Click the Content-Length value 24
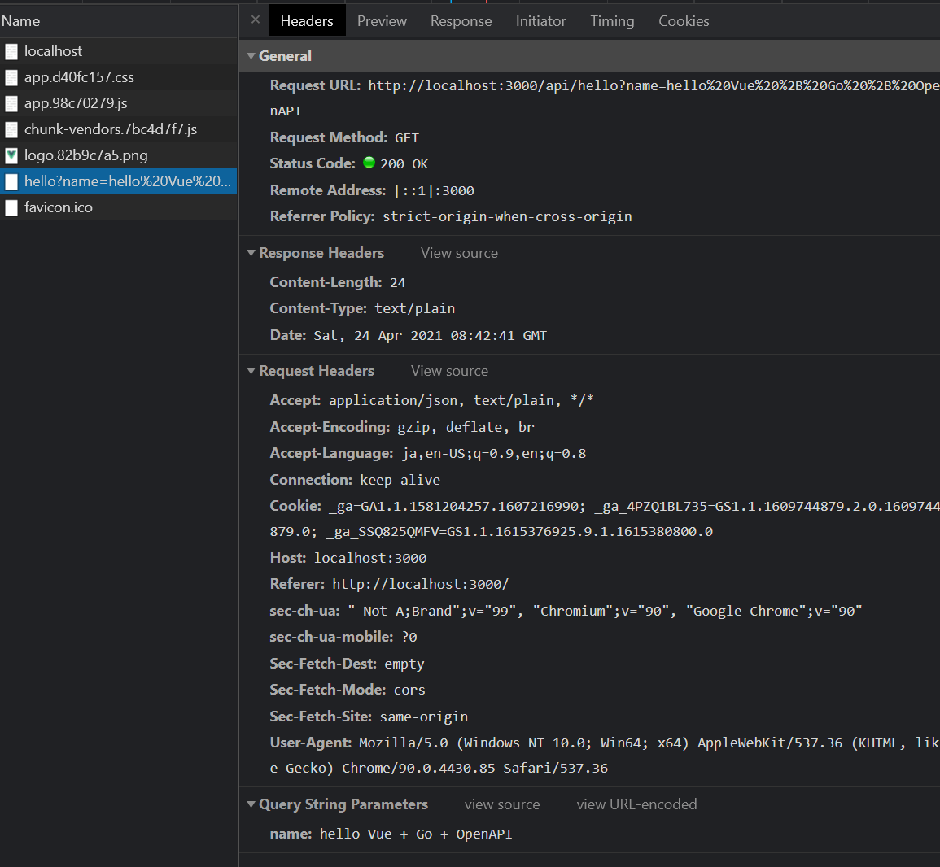 [x=397, y=283]
